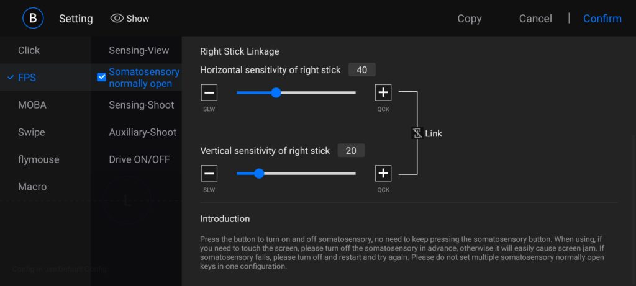Image resolution: width=636 pixels, height=286 pixels.
Task: Uncheck Somatosensory normally open checkbox
Action: point(102,78)
